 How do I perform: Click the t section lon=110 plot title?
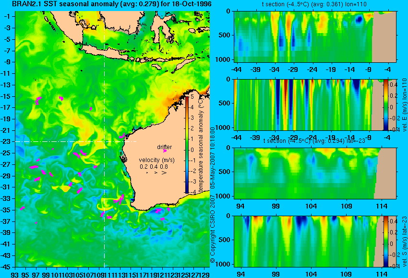tap(314, 4)
